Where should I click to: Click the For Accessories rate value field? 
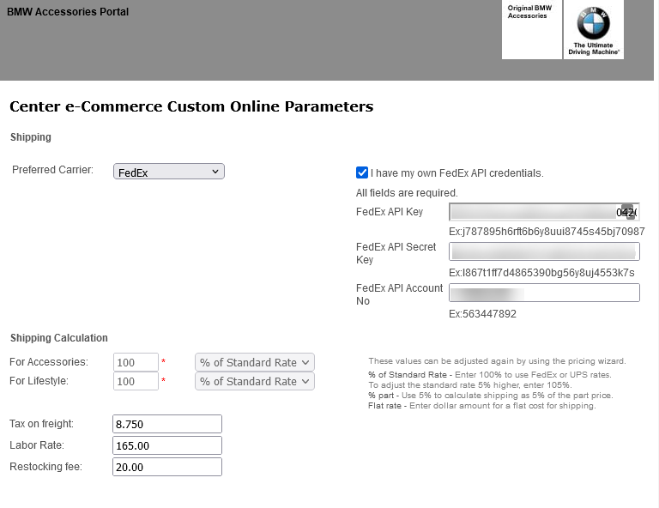(x=136, y=362)
